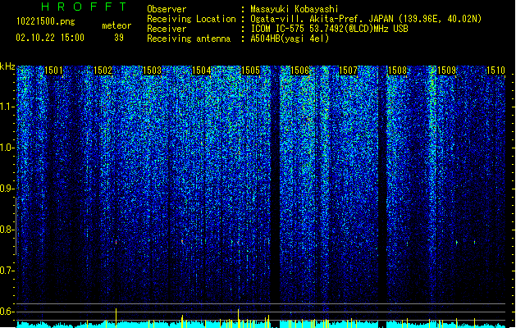The height and width of the screenshot is (328, 516).
Task: Click observer name Masayuki Kobayashi
Action: 295,9
